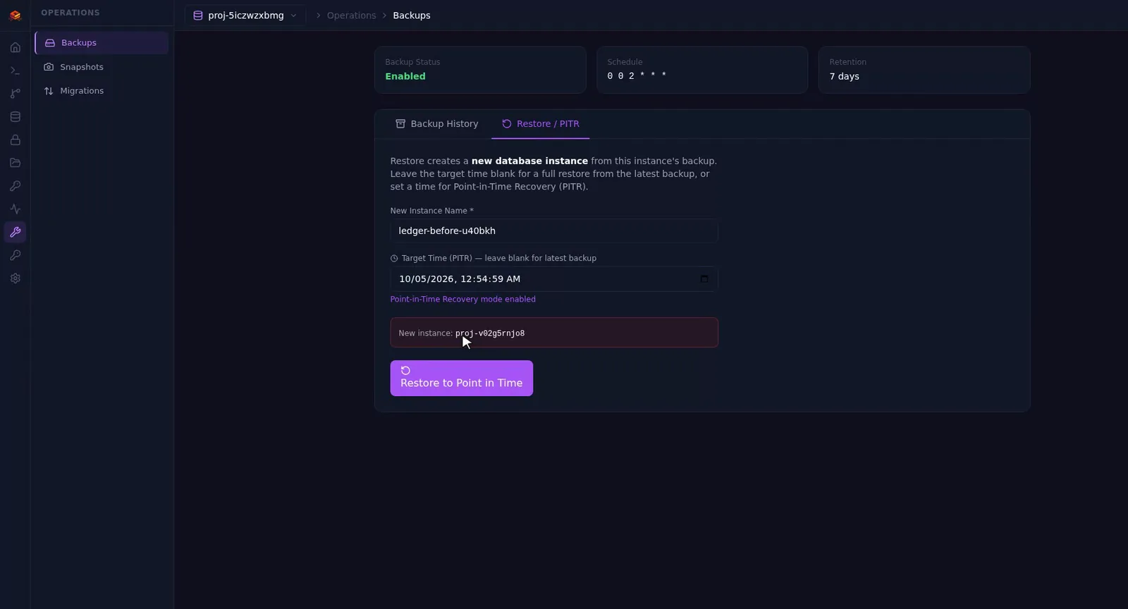Click the Restore to Point in Time button
This screenshot has height=609, width=1128.
[x=462, y=379]
